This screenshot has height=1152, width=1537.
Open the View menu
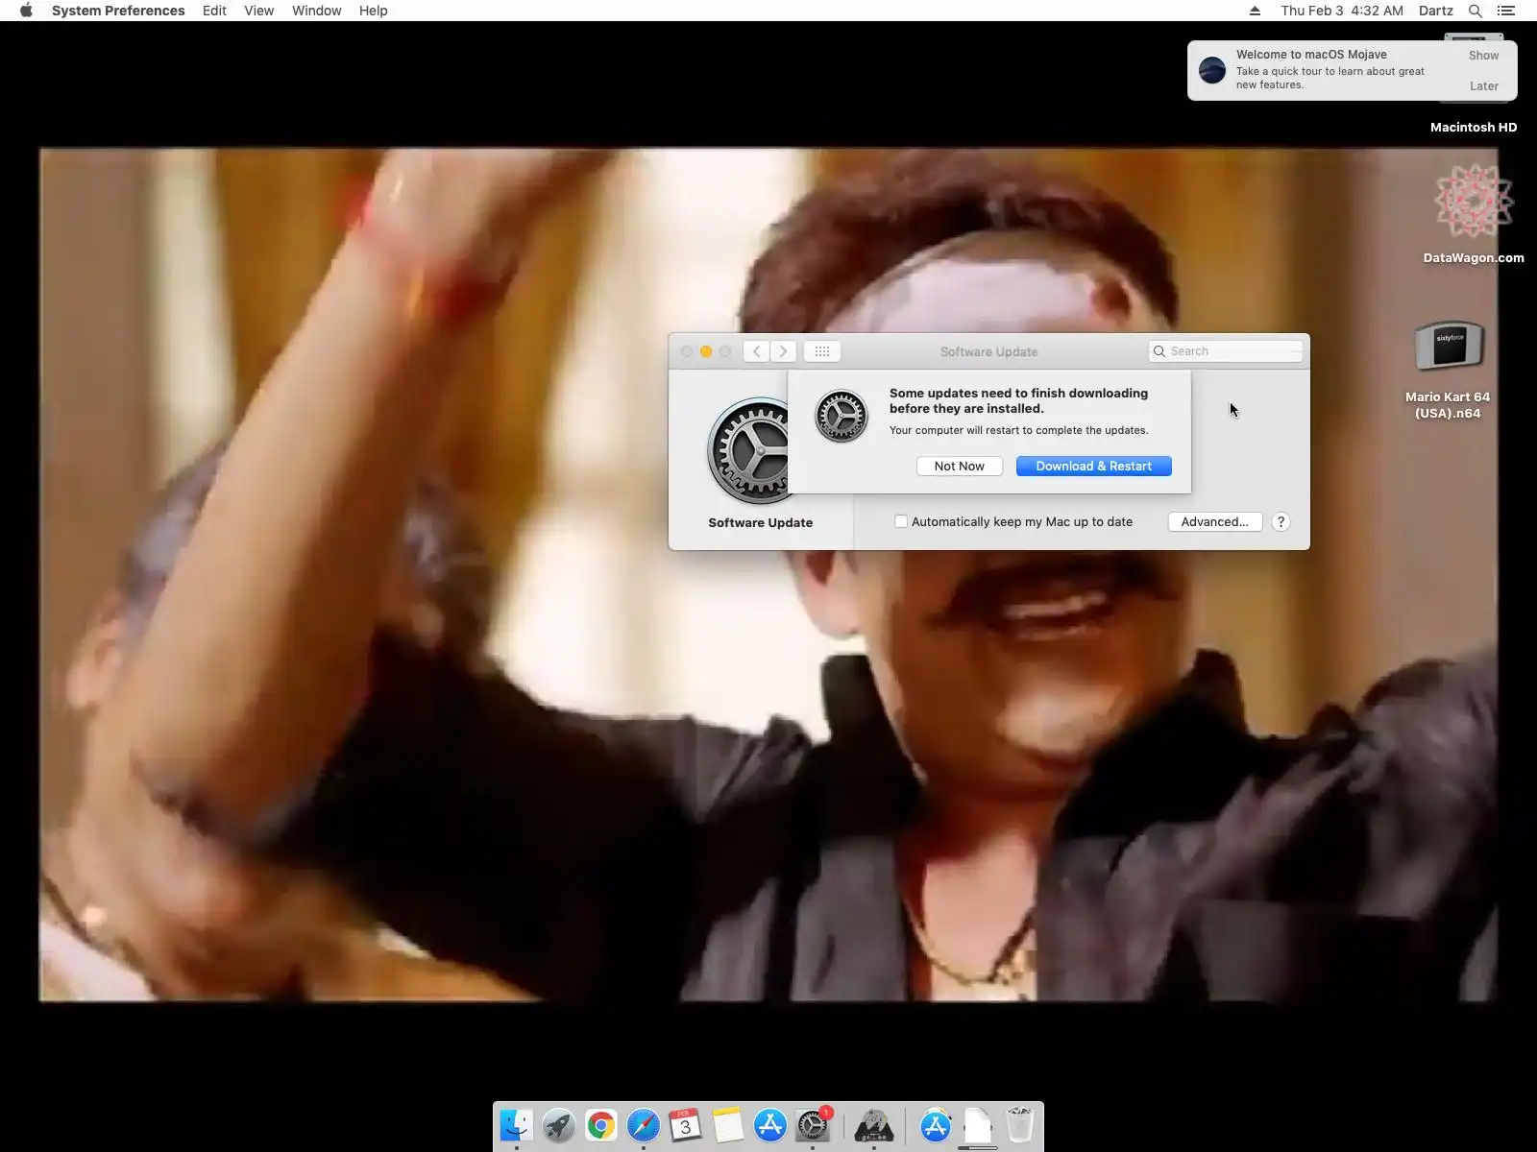pos(258,11)
